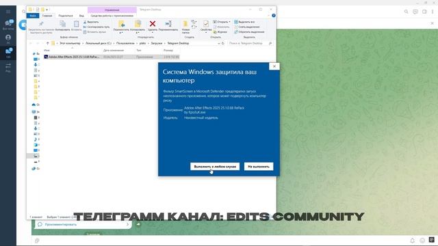438x246 pixels.
Task: Click the 'Свойства' properties ribbon icon
Action: pos(206,26)
